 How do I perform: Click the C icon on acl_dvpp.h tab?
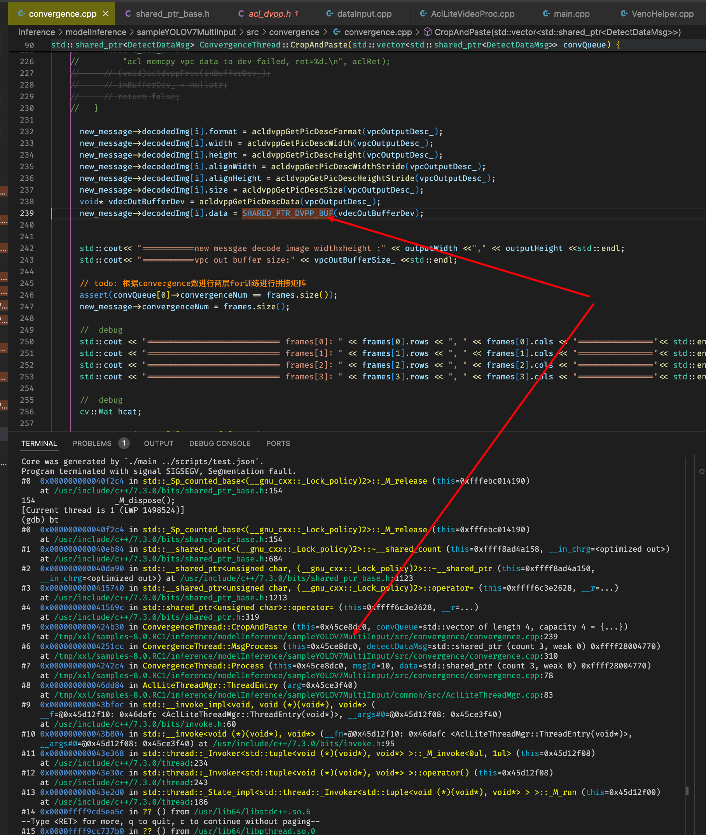[x=241, y=14]
